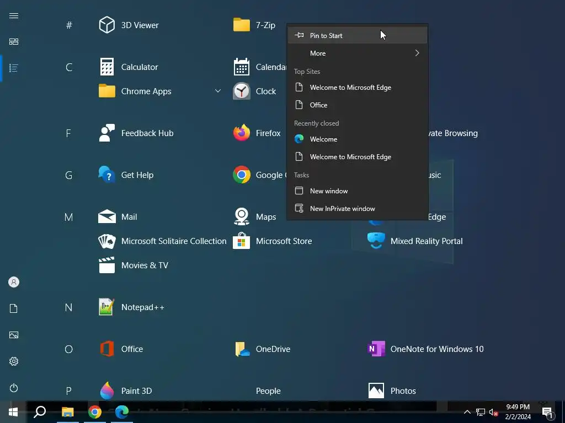Launch Google Chrome from the app list

(x=242, y=175)
